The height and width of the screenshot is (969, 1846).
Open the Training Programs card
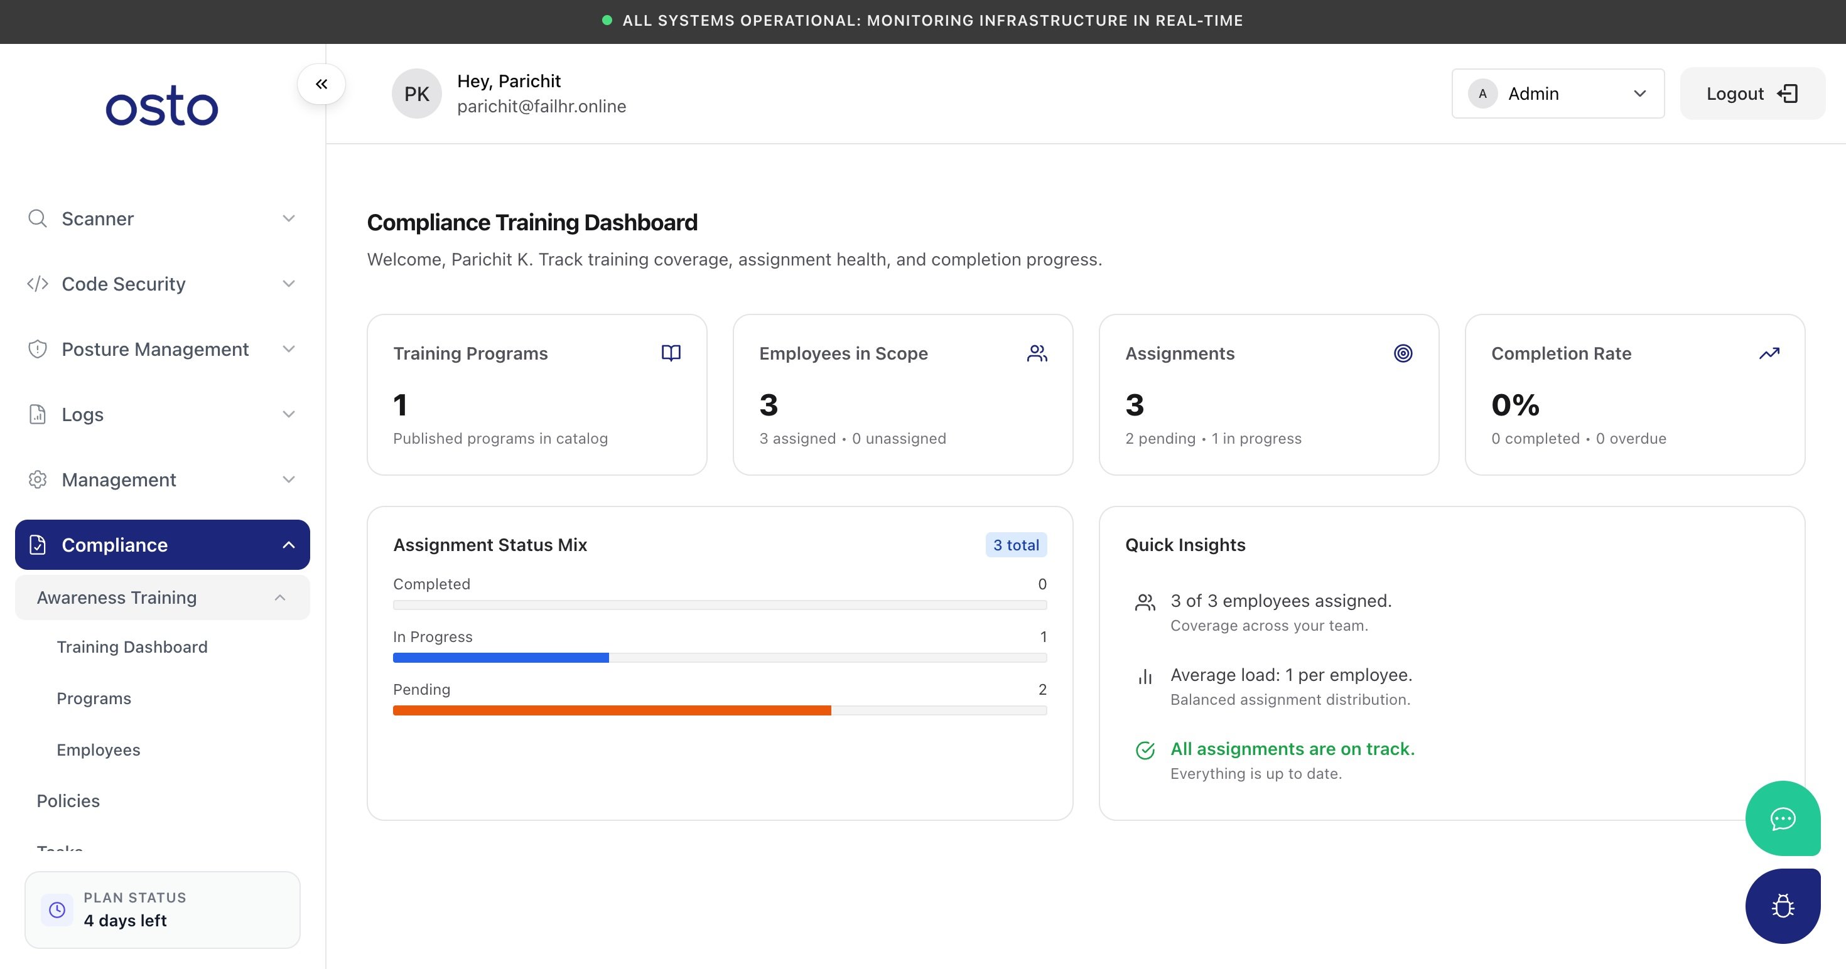coord(537,395)
